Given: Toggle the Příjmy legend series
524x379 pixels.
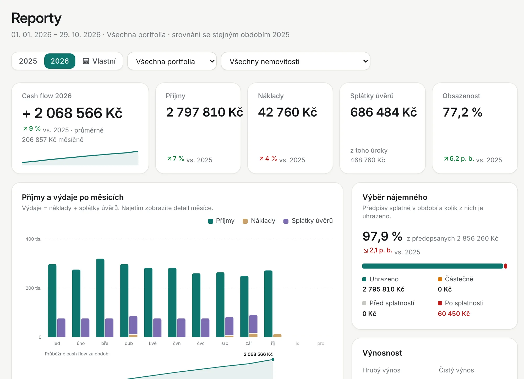Looking at the screenshot, I should [x=221, y=221].
